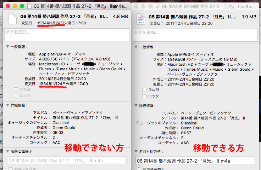Enable ひな形 checkbox in the 05 file window
The image size is (261, 170).
144,90
